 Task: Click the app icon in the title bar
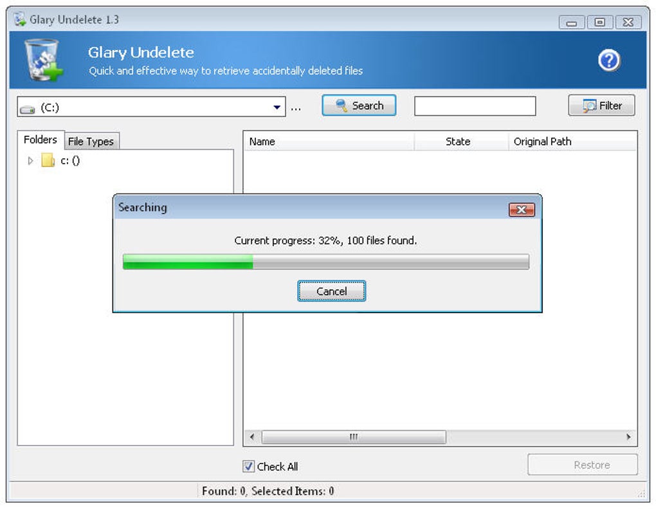tap(19, 19)
